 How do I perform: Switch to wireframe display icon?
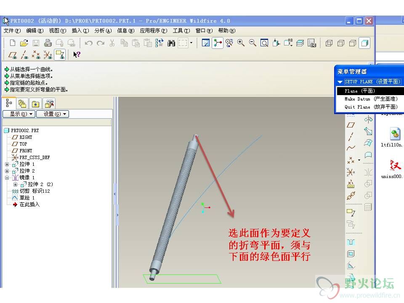[x=329, y=43]
